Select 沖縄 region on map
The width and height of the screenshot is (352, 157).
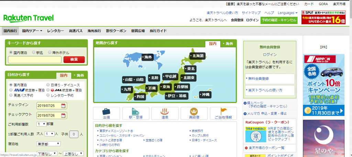click(x=205, y=95)
